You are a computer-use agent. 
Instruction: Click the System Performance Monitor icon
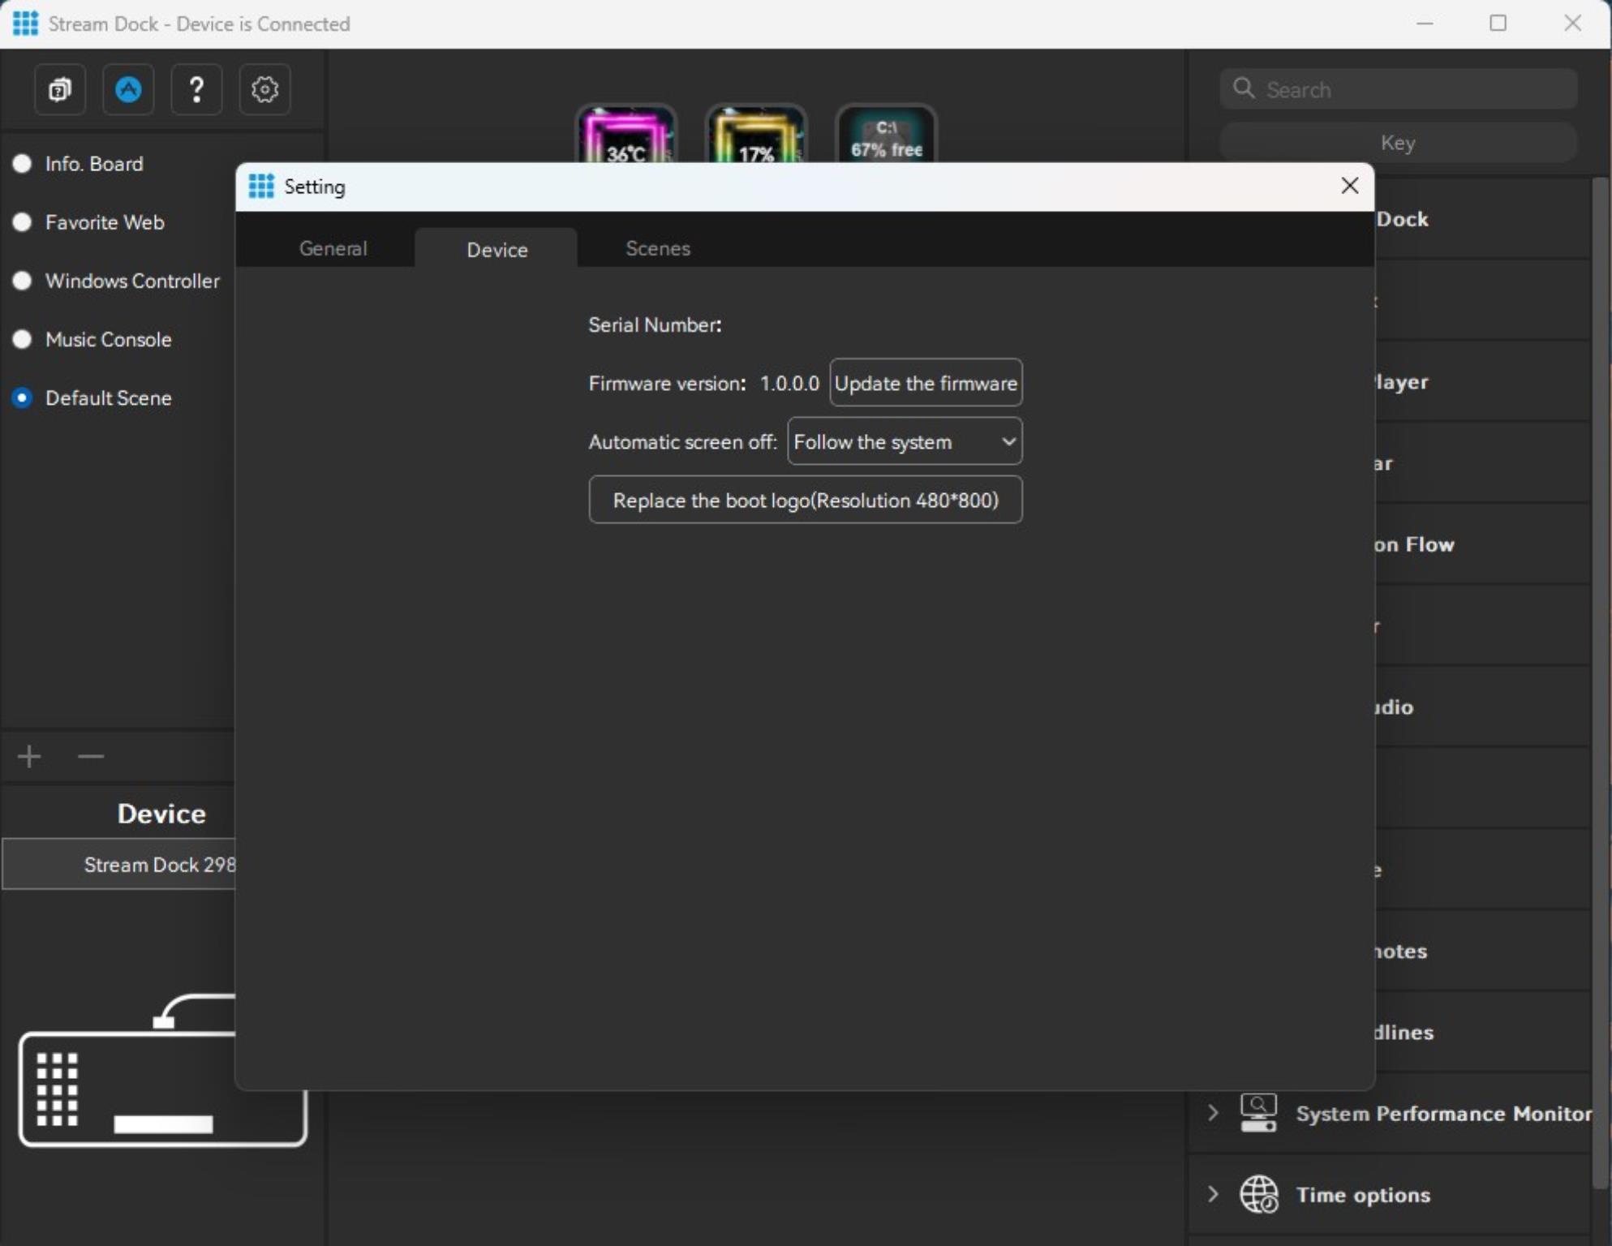click(1258, 1113)
